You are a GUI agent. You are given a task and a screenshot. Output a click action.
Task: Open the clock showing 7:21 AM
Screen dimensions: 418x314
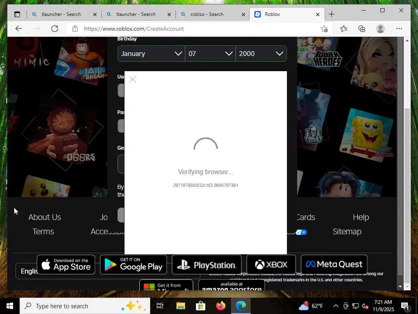click(x=383, y=306)
